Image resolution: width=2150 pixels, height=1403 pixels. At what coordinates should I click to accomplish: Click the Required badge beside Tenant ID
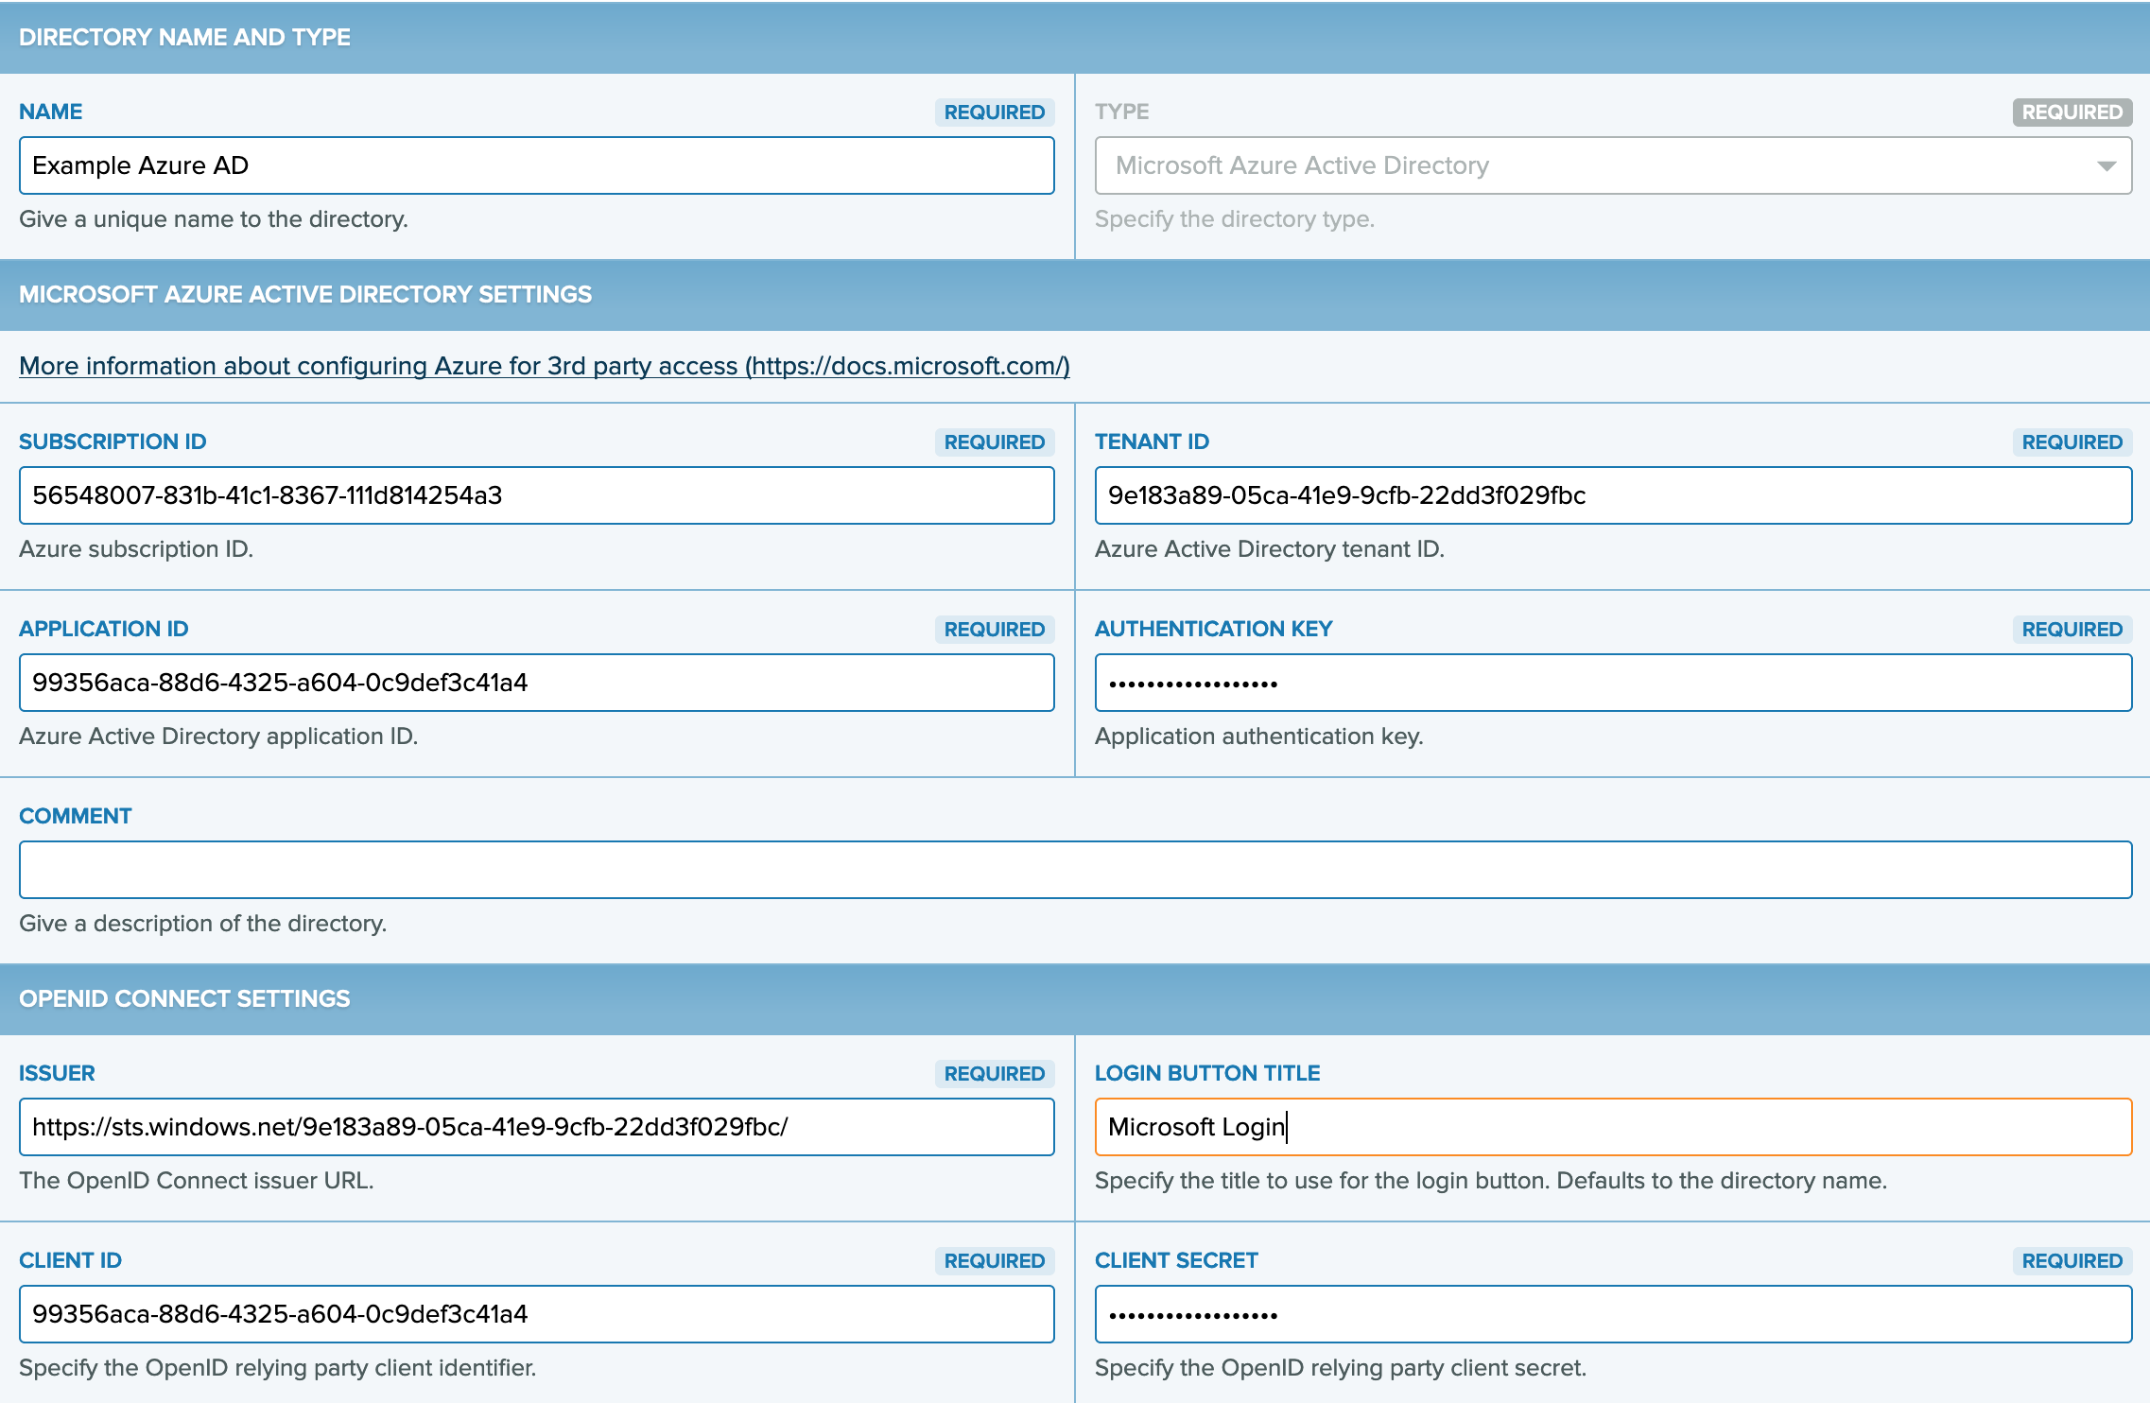2072,442
